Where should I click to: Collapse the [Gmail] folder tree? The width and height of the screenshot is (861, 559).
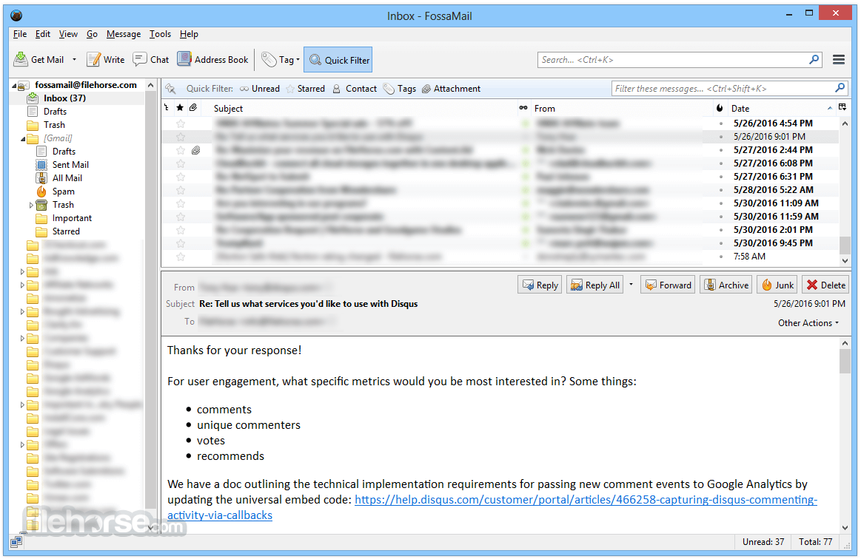click(23, 139)
